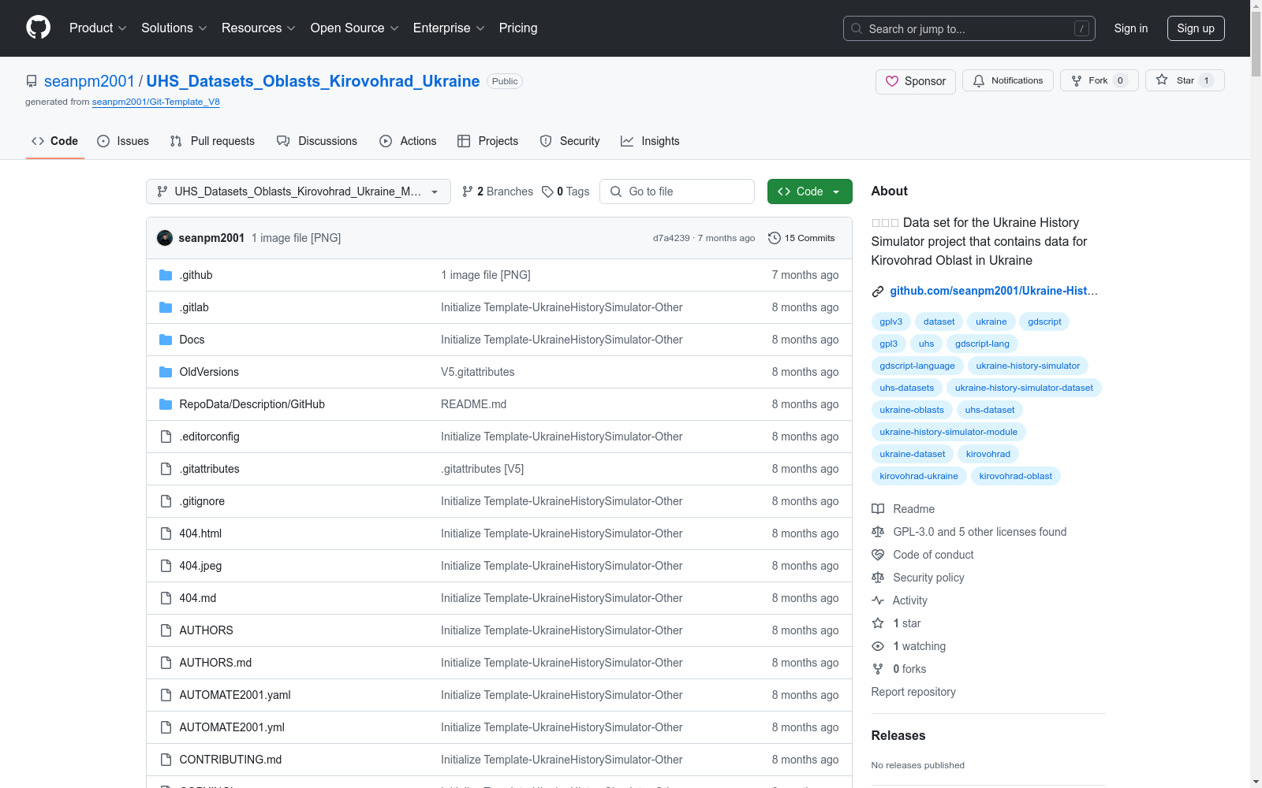The width and height of the screenshot is (1262, 788).
Task: Click the kirovohrad-oblast topic tag
Action: click(x=1016, y=476)
